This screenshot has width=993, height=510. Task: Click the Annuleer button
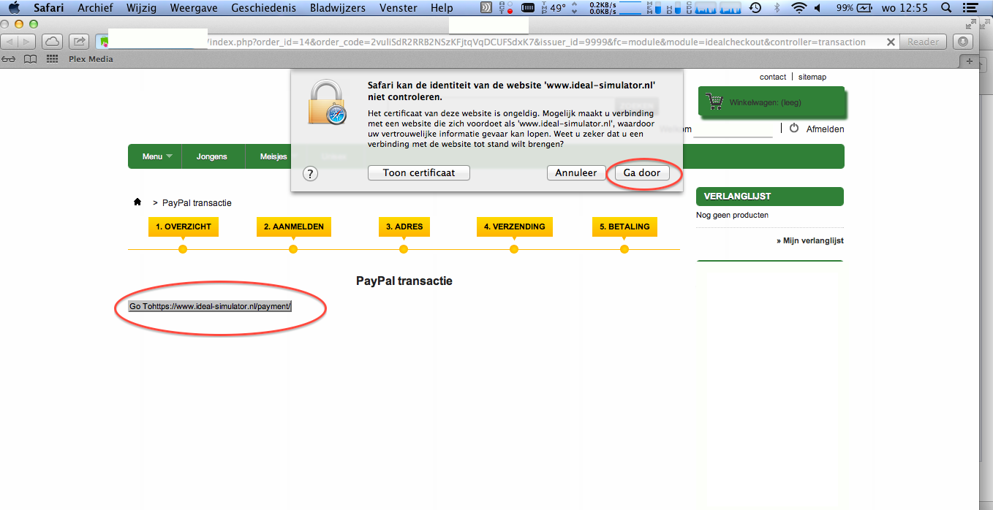pos(576,173)
